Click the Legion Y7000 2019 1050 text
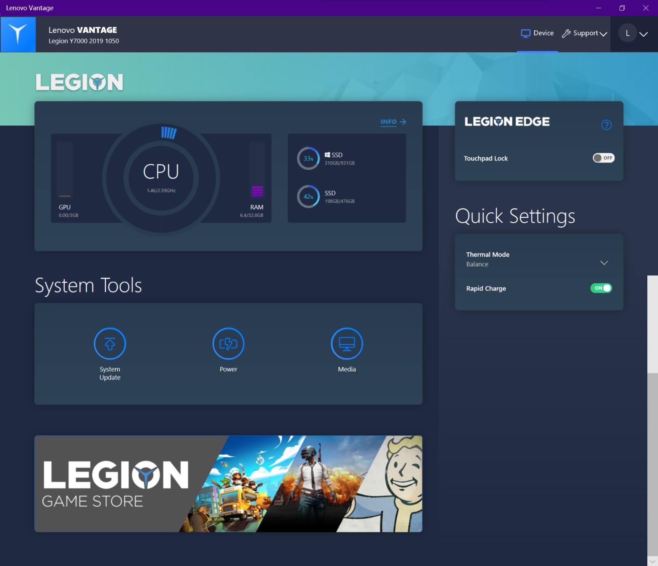The image size is (658, 566). pyautogui.click(x=83, y=41)
